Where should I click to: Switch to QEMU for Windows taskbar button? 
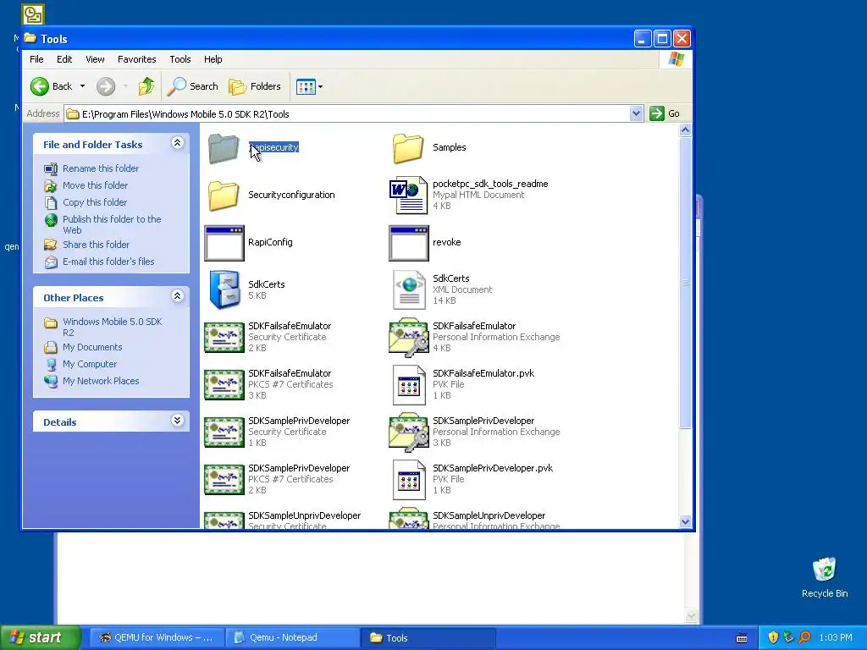coord(157,637)
